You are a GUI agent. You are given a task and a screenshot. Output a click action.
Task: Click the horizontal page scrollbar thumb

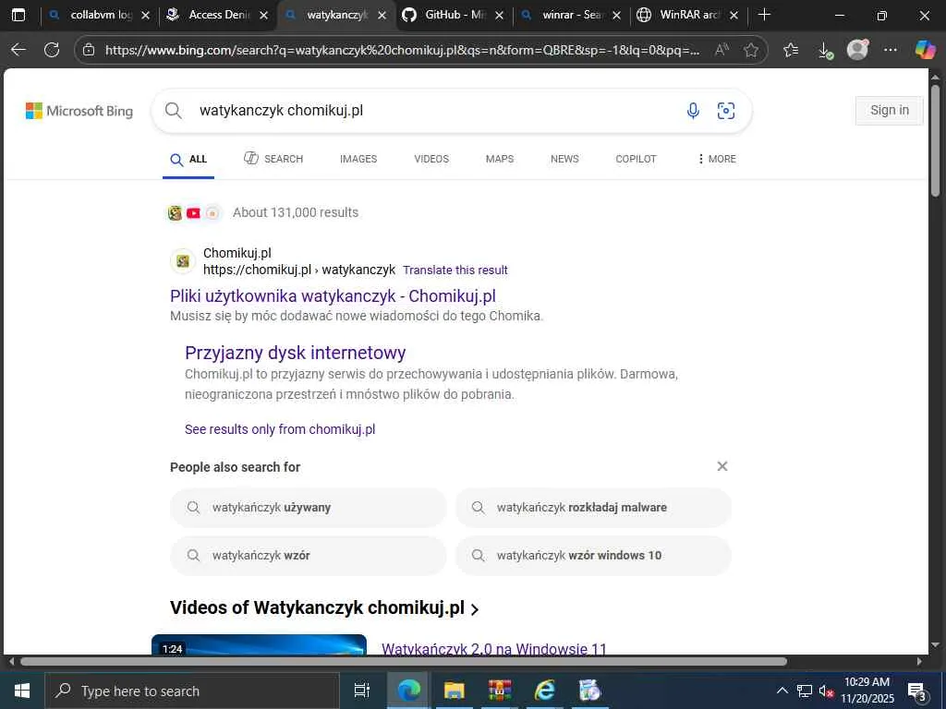pyautogui.click(x=403, y=661)
